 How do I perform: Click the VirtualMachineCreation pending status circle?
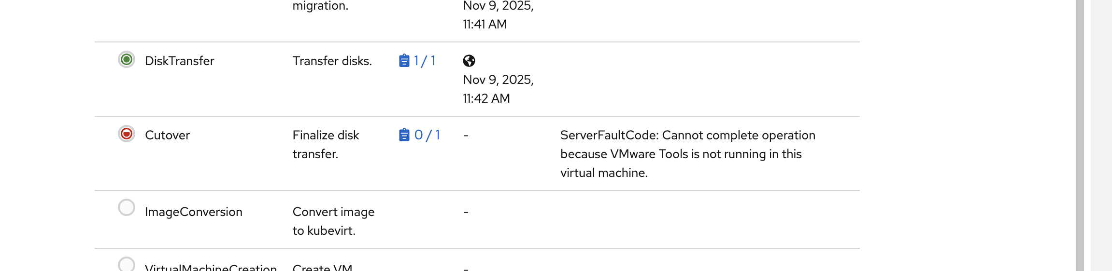tap(127, 264)
